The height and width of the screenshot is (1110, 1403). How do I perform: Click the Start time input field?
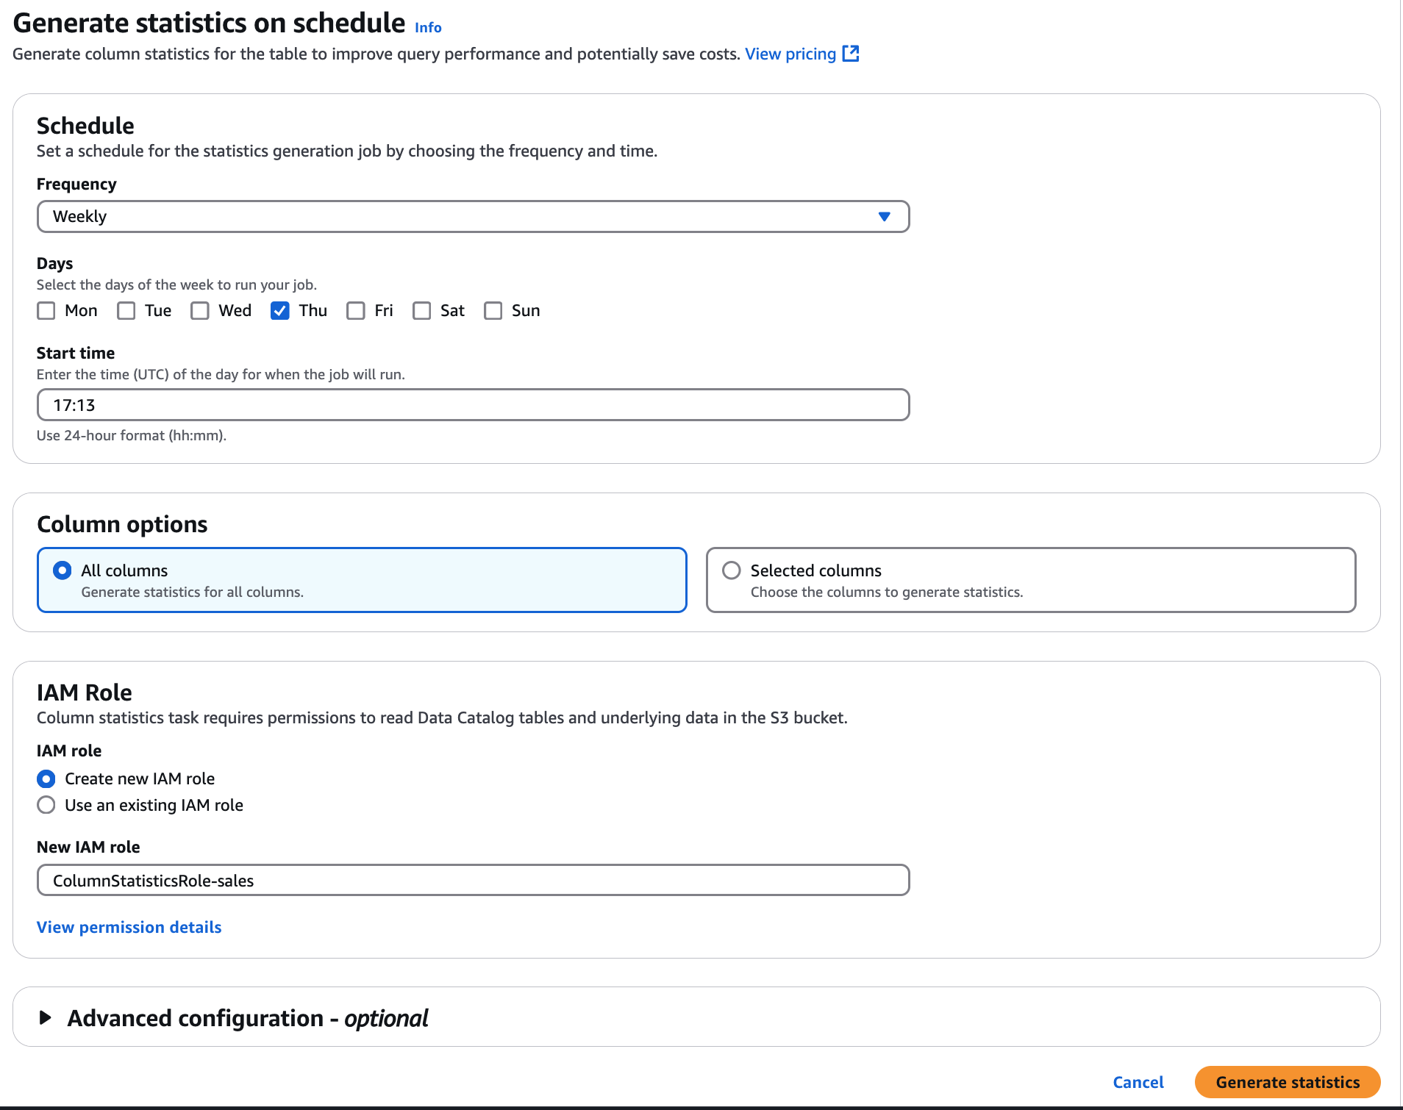click(473, 404)
